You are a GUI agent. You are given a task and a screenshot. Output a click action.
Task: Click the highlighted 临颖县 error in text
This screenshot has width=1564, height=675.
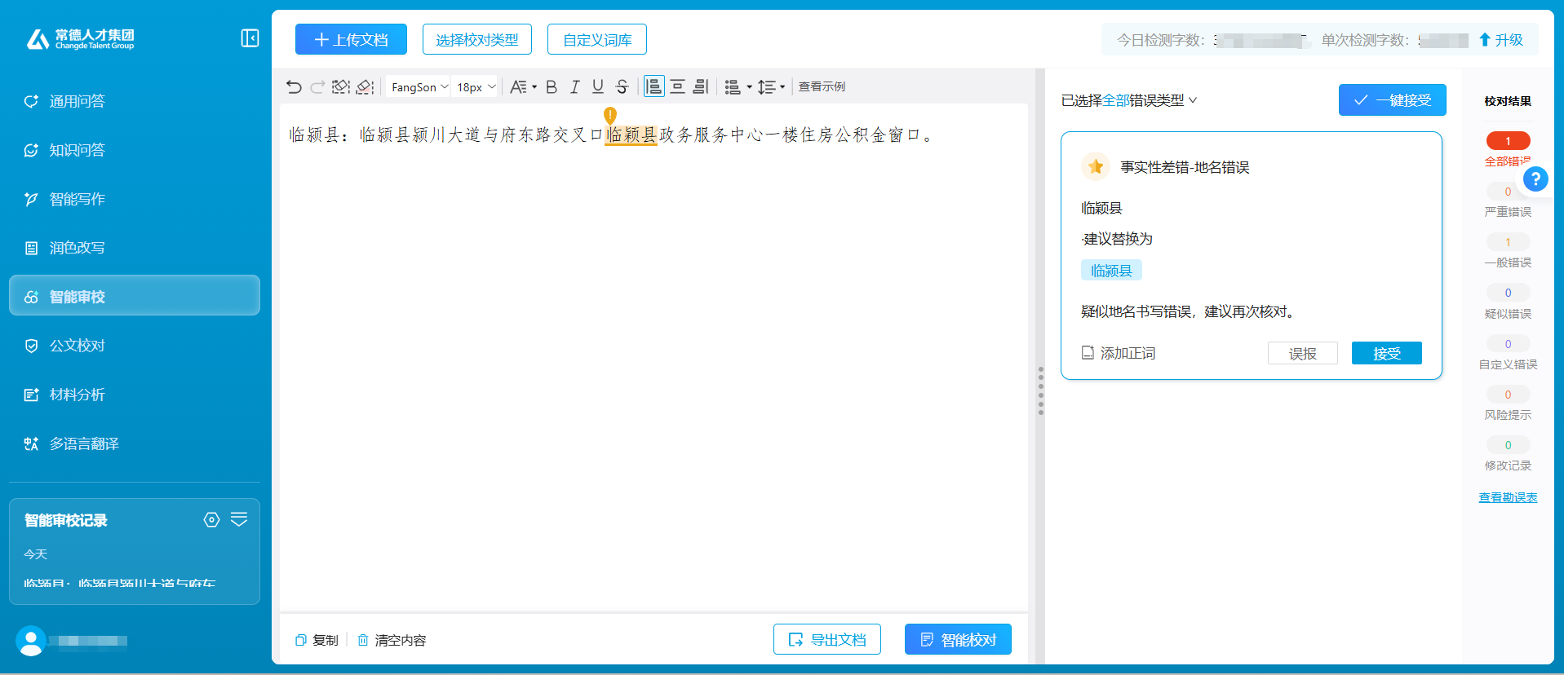631,135
